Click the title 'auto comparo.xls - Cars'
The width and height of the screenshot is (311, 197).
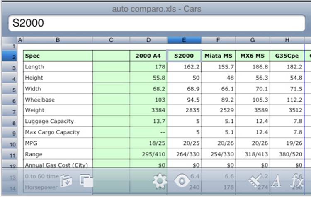(157, 9)
